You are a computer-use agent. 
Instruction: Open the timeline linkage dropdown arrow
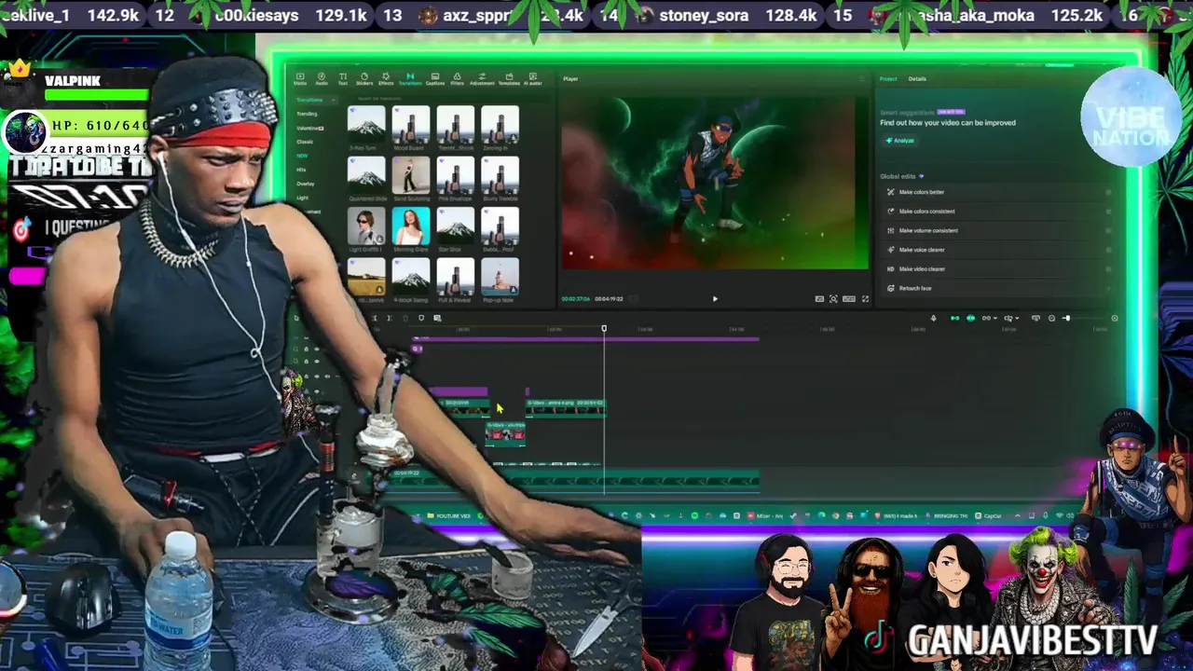click(995, 318)
